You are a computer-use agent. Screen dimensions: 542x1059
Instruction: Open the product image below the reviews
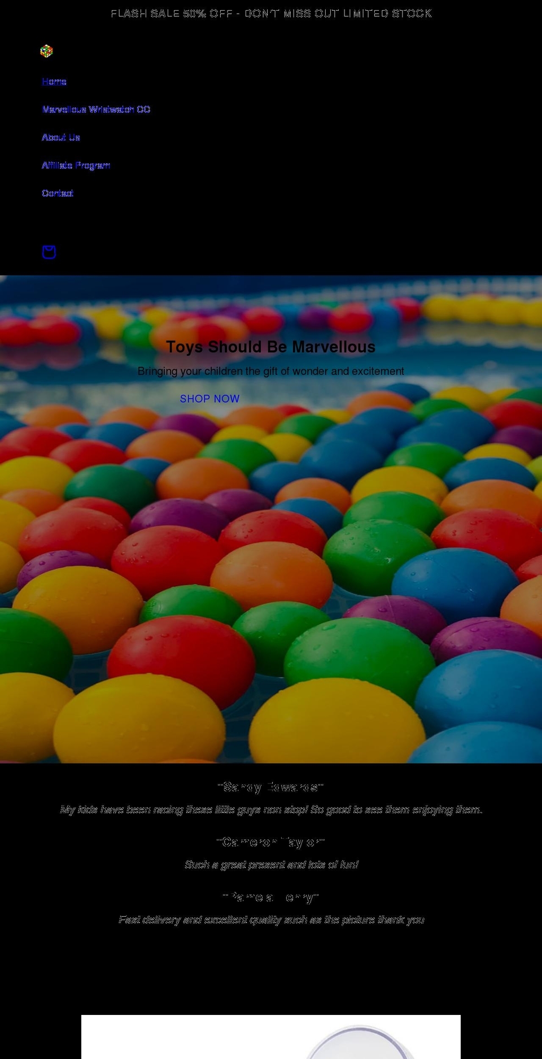coord(271,1037)
